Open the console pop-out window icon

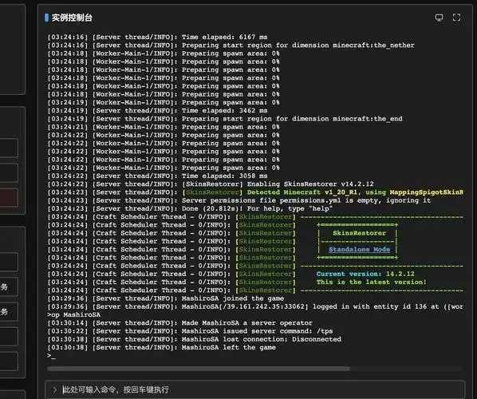tap(439, 18)
